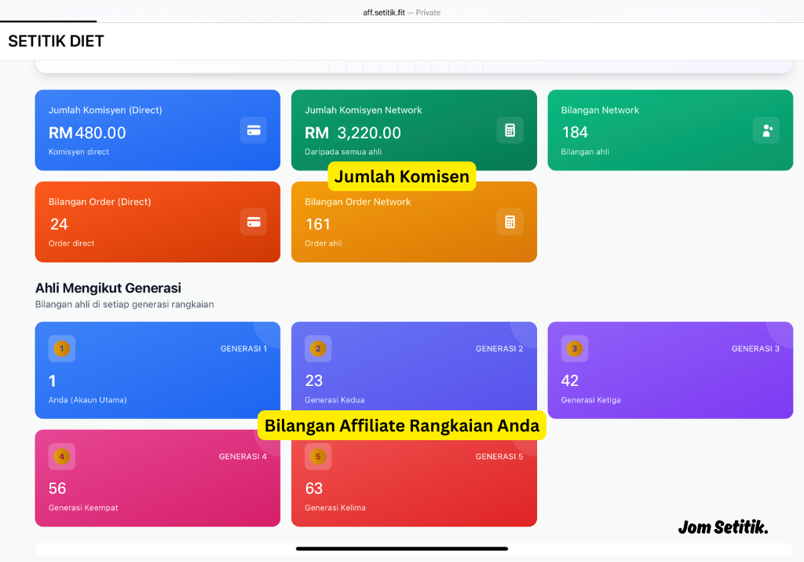Click the number 4 badge on Generasi 4

point(62,456)
